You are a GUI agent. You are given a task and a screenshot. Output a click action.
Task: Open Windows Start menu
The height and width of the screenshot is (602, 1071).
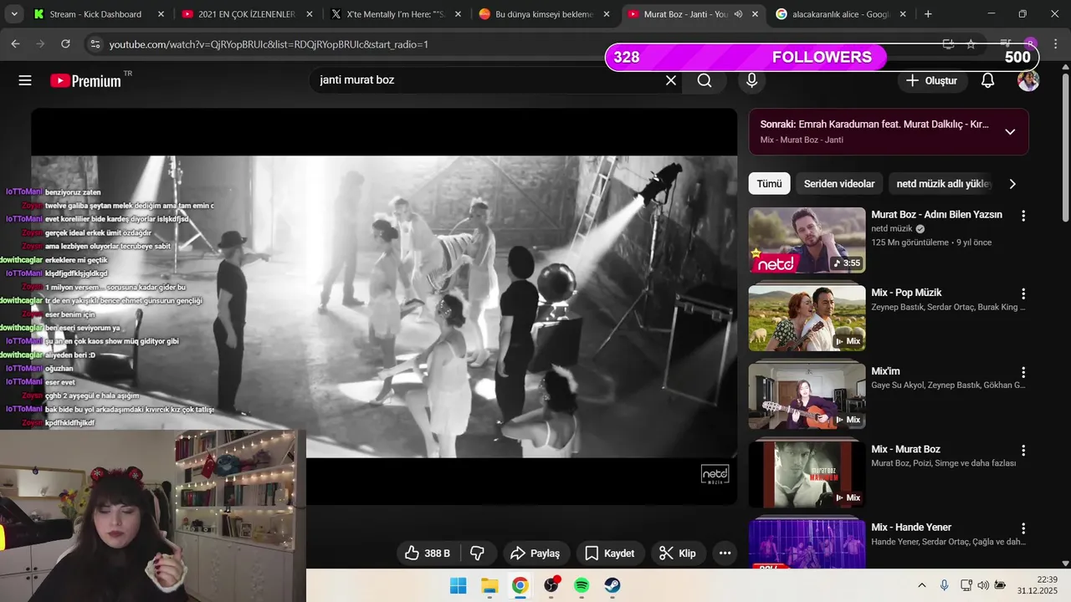coord(459,585)
